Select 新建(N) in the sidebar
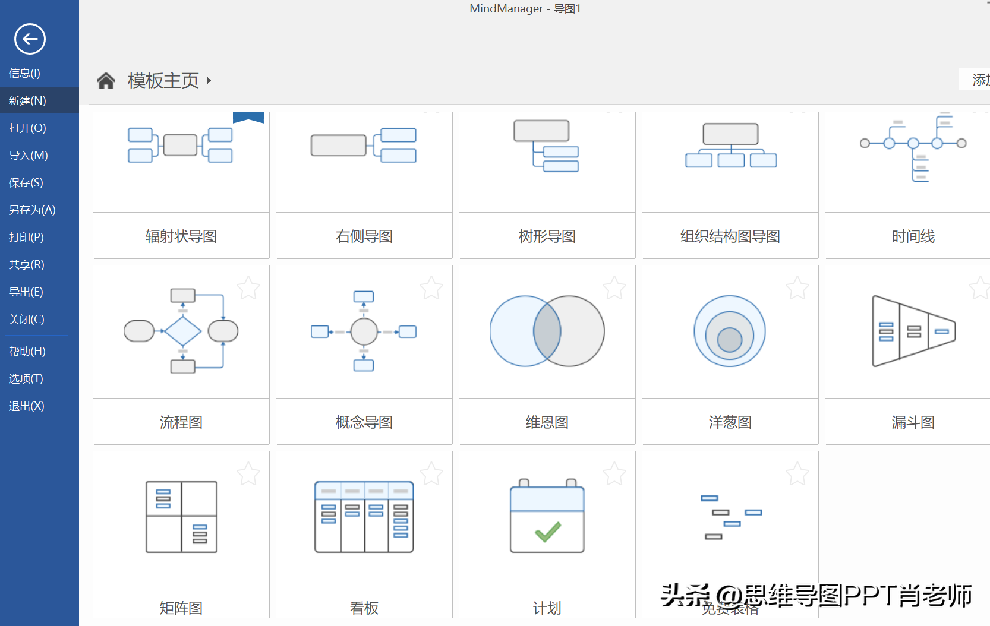Viewport: 990px width, 626px height. tap(39, 101)
